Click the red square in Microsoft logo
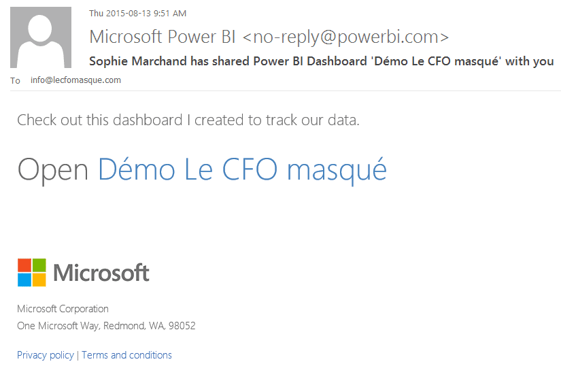Image resolution: width=561 pixels, height=366 pixels. (24, 265)
